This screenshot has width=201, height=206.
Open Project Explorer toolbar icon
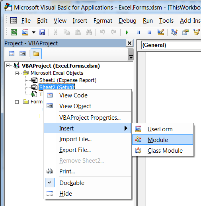coord(174,32)
